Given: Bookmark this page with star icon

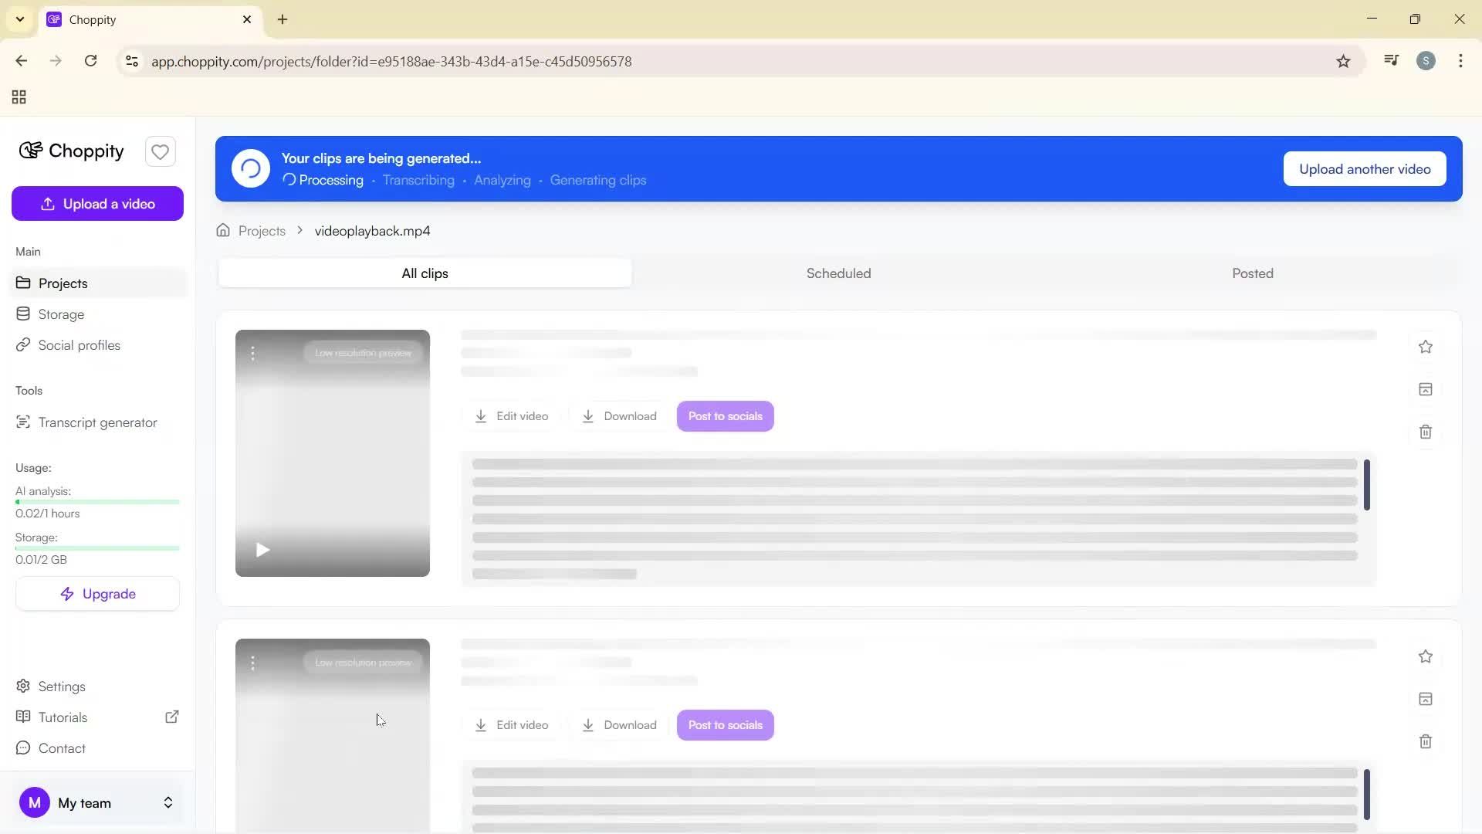Looking at the screenshot, I should pos(1343,61).
